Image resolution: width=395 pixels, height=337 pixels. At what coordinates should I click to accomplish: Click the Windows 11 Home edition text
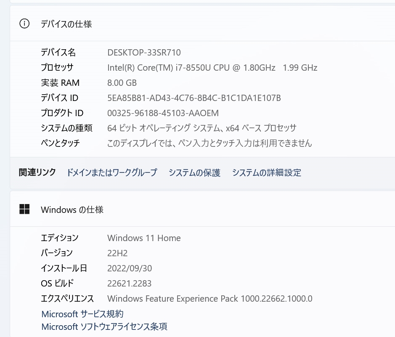tap(144, 238)
